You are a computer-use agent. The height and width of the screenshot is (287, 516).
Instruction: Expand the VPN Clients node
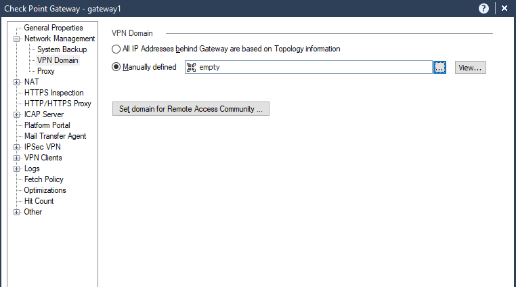(17, 158)
